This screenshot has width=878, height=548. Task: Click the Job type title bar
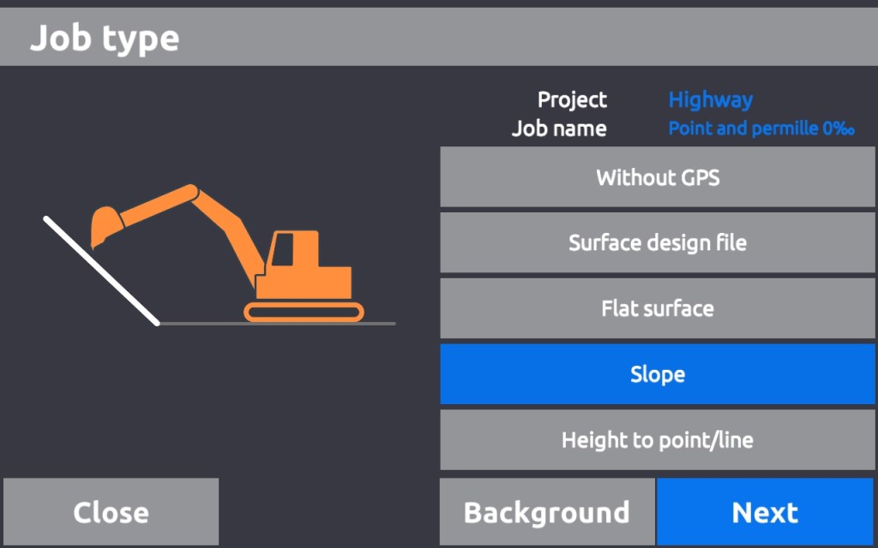pyautogui.click(x=439, y=39)
